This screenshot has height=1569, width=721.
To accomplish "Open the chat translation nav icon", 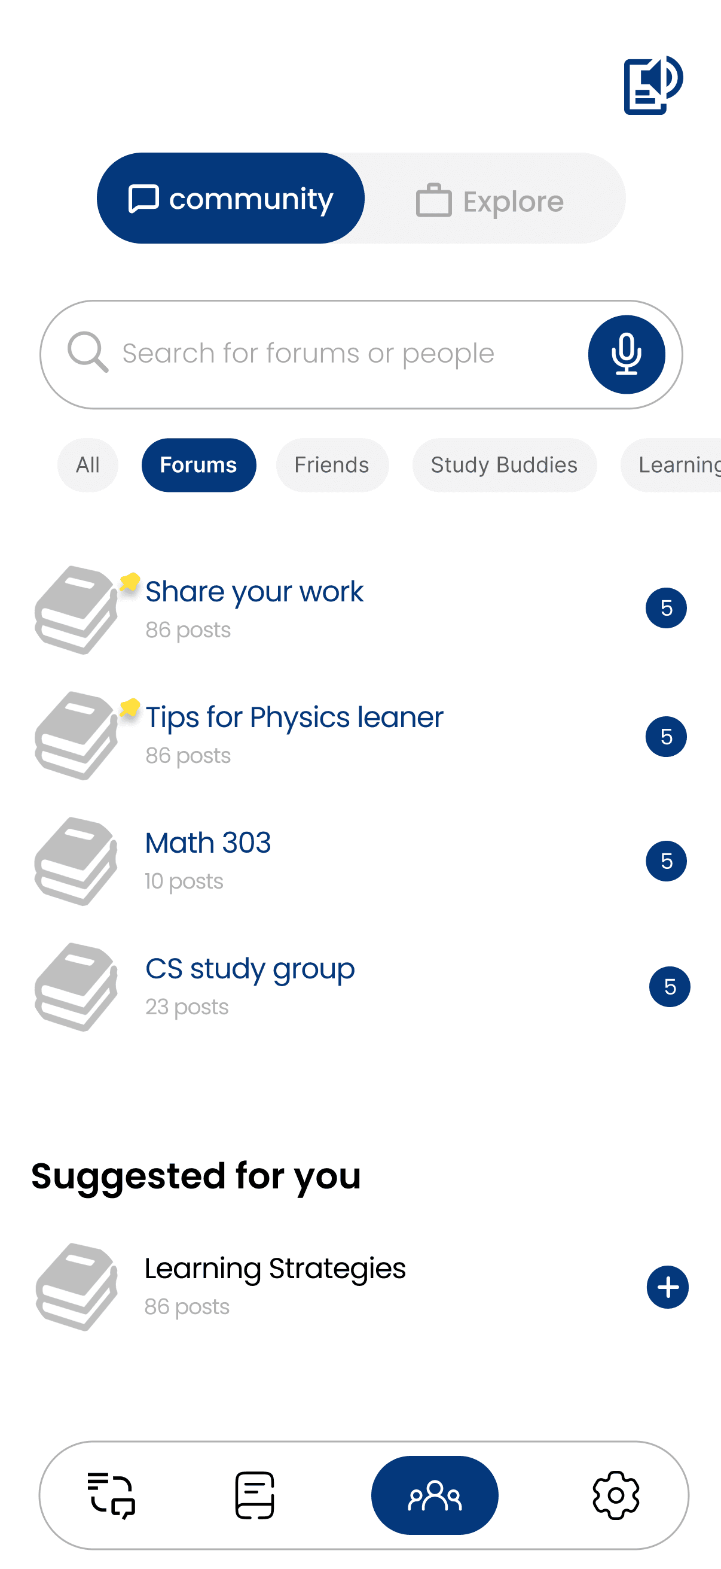I will pyautogui.click(x=111, y=1495).
